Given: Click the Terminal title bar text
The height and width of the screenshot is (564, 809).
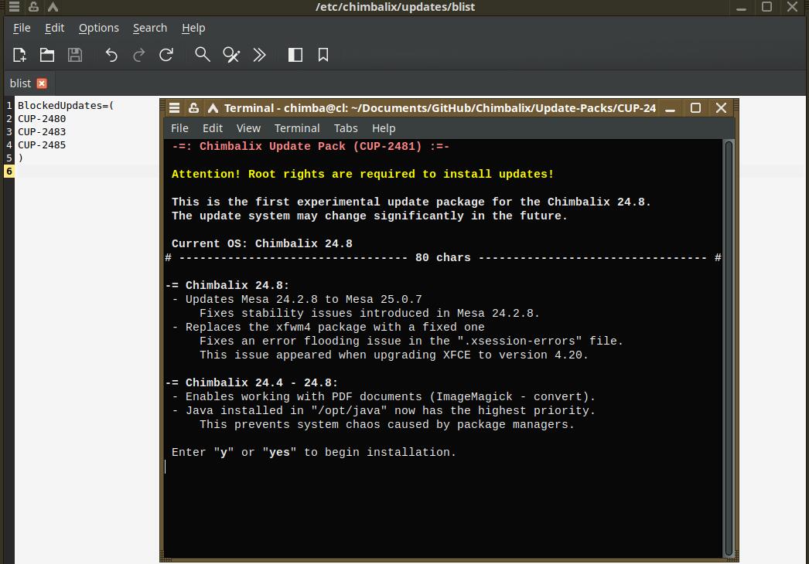Looking at the screenshot, I should [439, 107].
